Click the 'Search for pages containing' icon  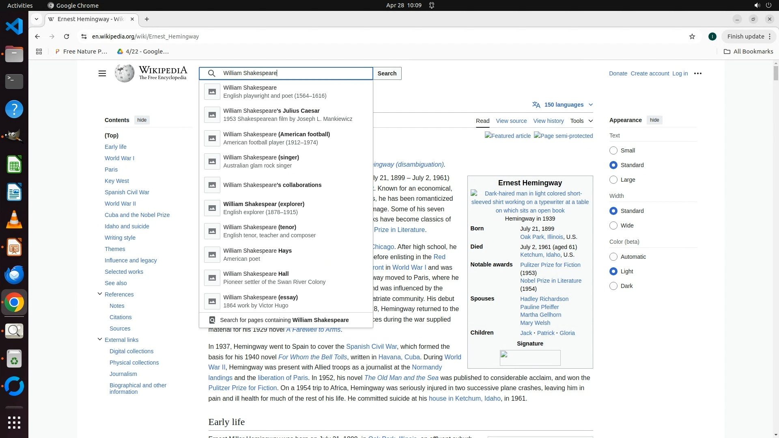click(212, 320)
